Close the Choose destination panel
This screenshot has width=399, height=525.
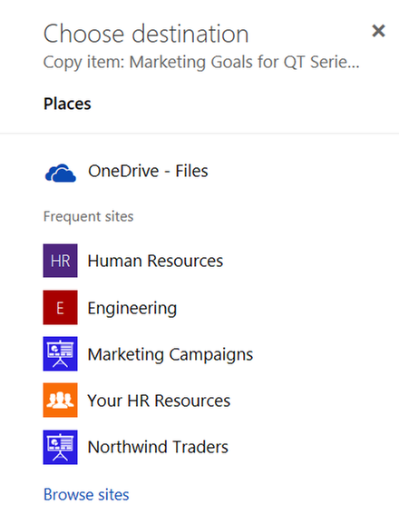378,31
